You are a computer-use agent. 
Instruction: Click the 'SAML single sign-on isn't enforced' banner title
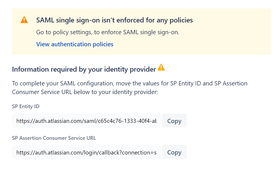click(x=114, y=20)
